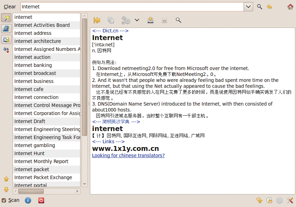Screen dimensions: 296x207
Task: Select 'internet architecture' entry
Action: click(x=47, y=41)
